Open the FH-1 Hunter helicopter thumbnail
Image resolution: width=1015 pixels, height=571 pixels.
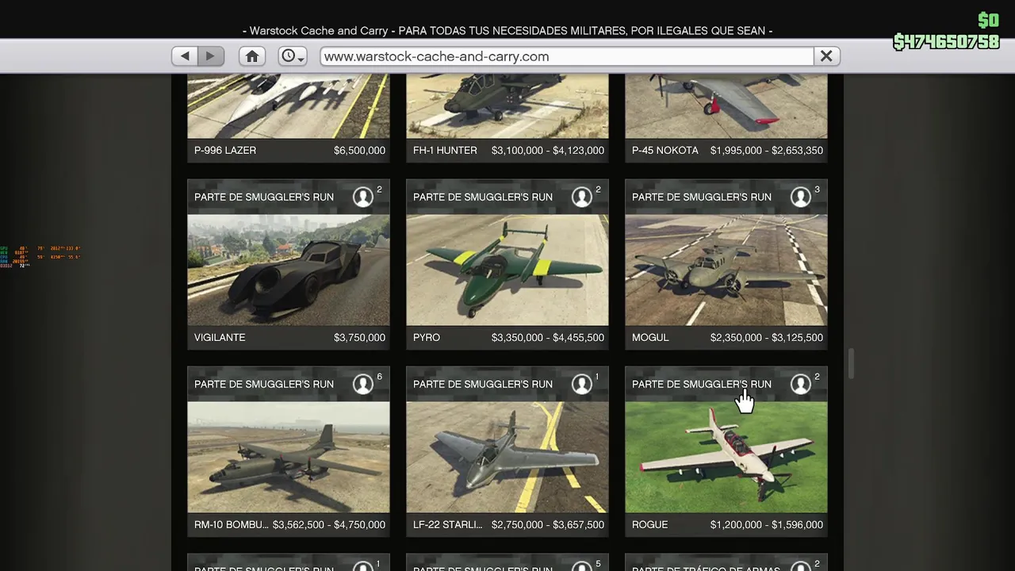click(507, 106)
